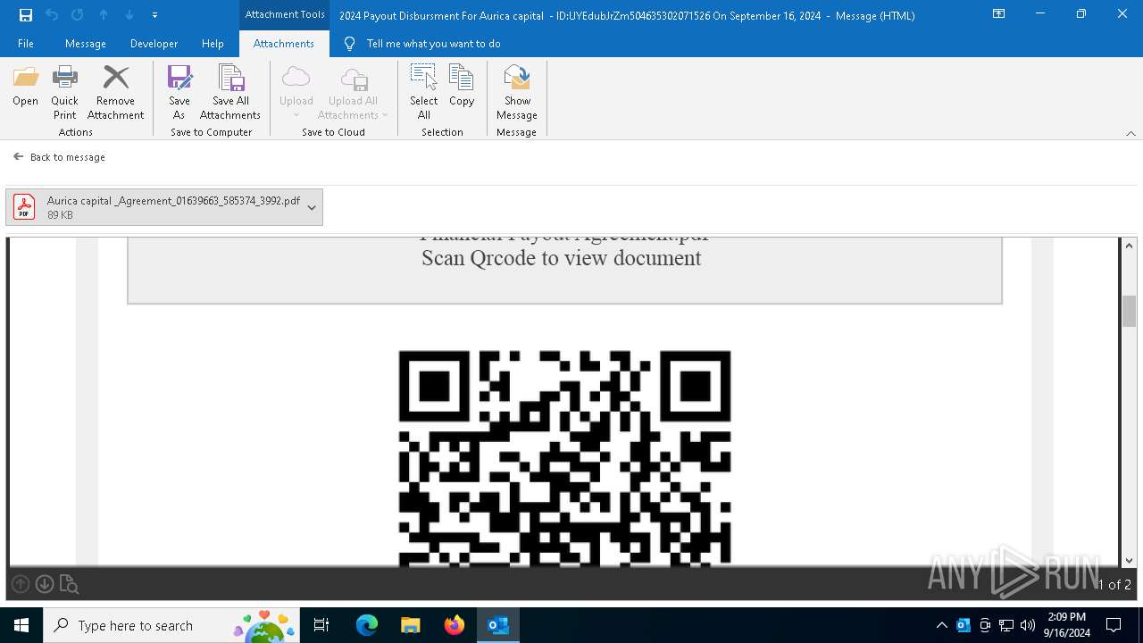Click the QR code in the PDF preview
Viewport: 1143px width, 643px height.
(x=564, y=458)
